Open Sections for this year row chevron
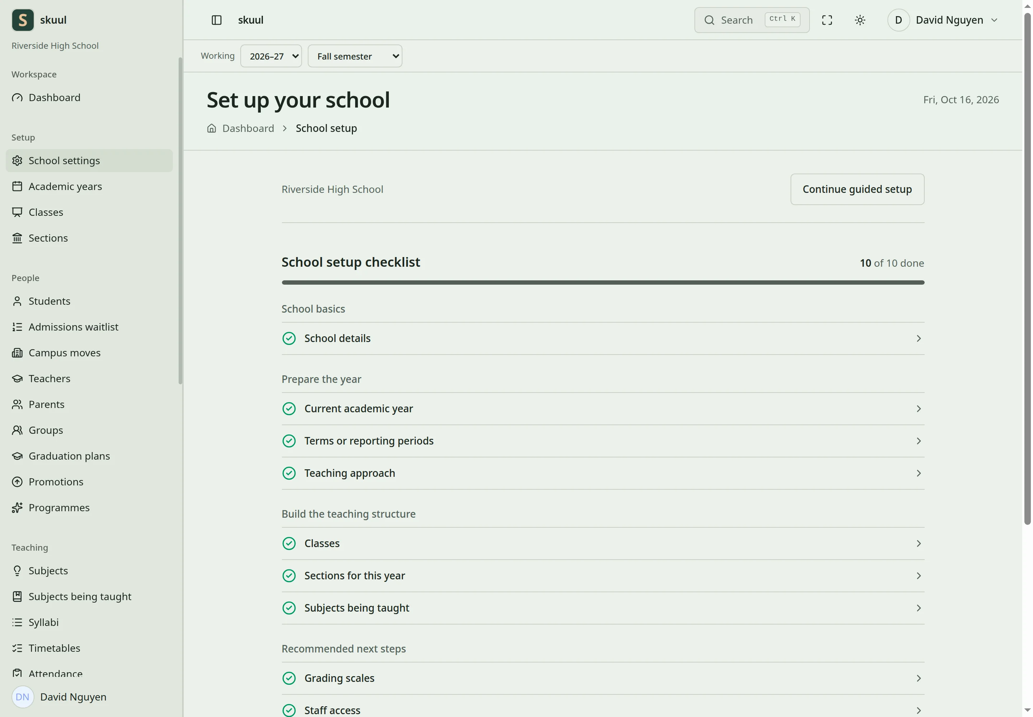1033x717 pixels. pos(919,576)
